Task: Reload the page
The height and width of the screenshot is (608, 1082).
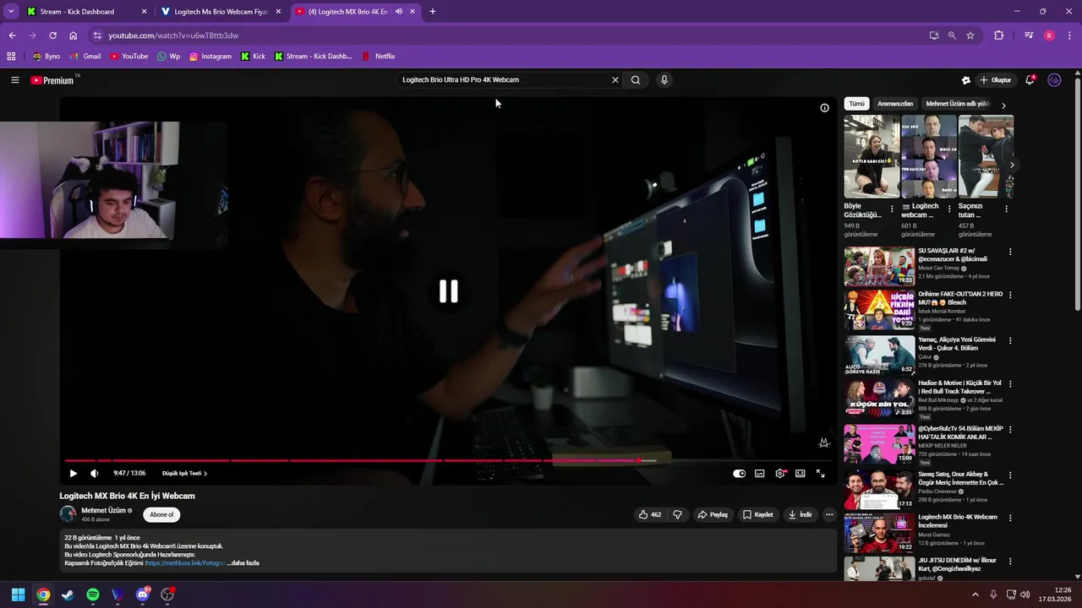Action: click(x=52, y=35)
